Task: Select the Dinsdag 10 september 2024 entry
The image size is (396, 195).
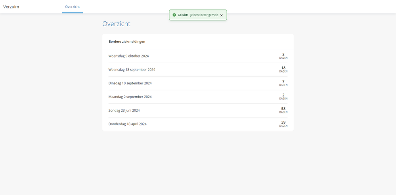Action: pyautogui.click(x=130, y=83)
